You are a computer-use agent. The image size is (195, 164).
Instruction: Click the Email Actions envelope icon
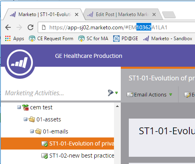point(130,94)
